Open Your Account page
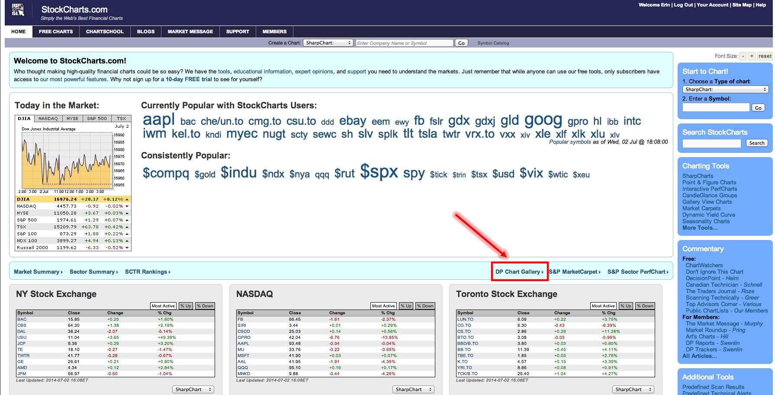The height and width of the screenshot is (395, 775). [x=713, y=5]
